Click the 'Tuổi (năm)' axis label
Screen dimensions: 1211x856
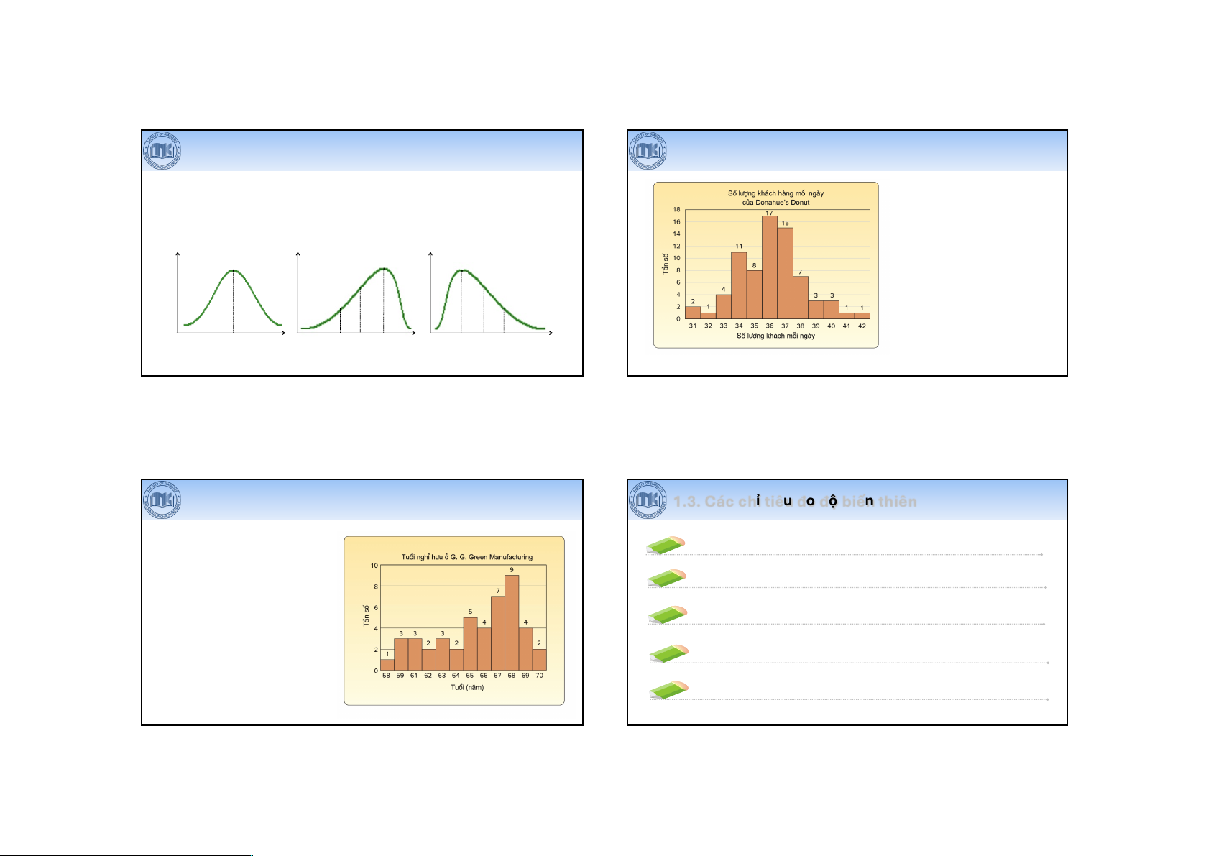click(467, 688)
